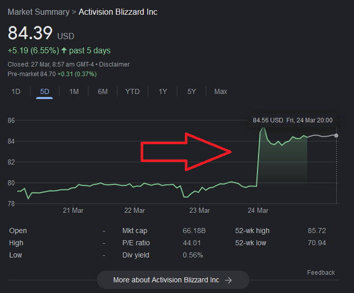Click the Pre-market 84.70 text

(31, 74)
